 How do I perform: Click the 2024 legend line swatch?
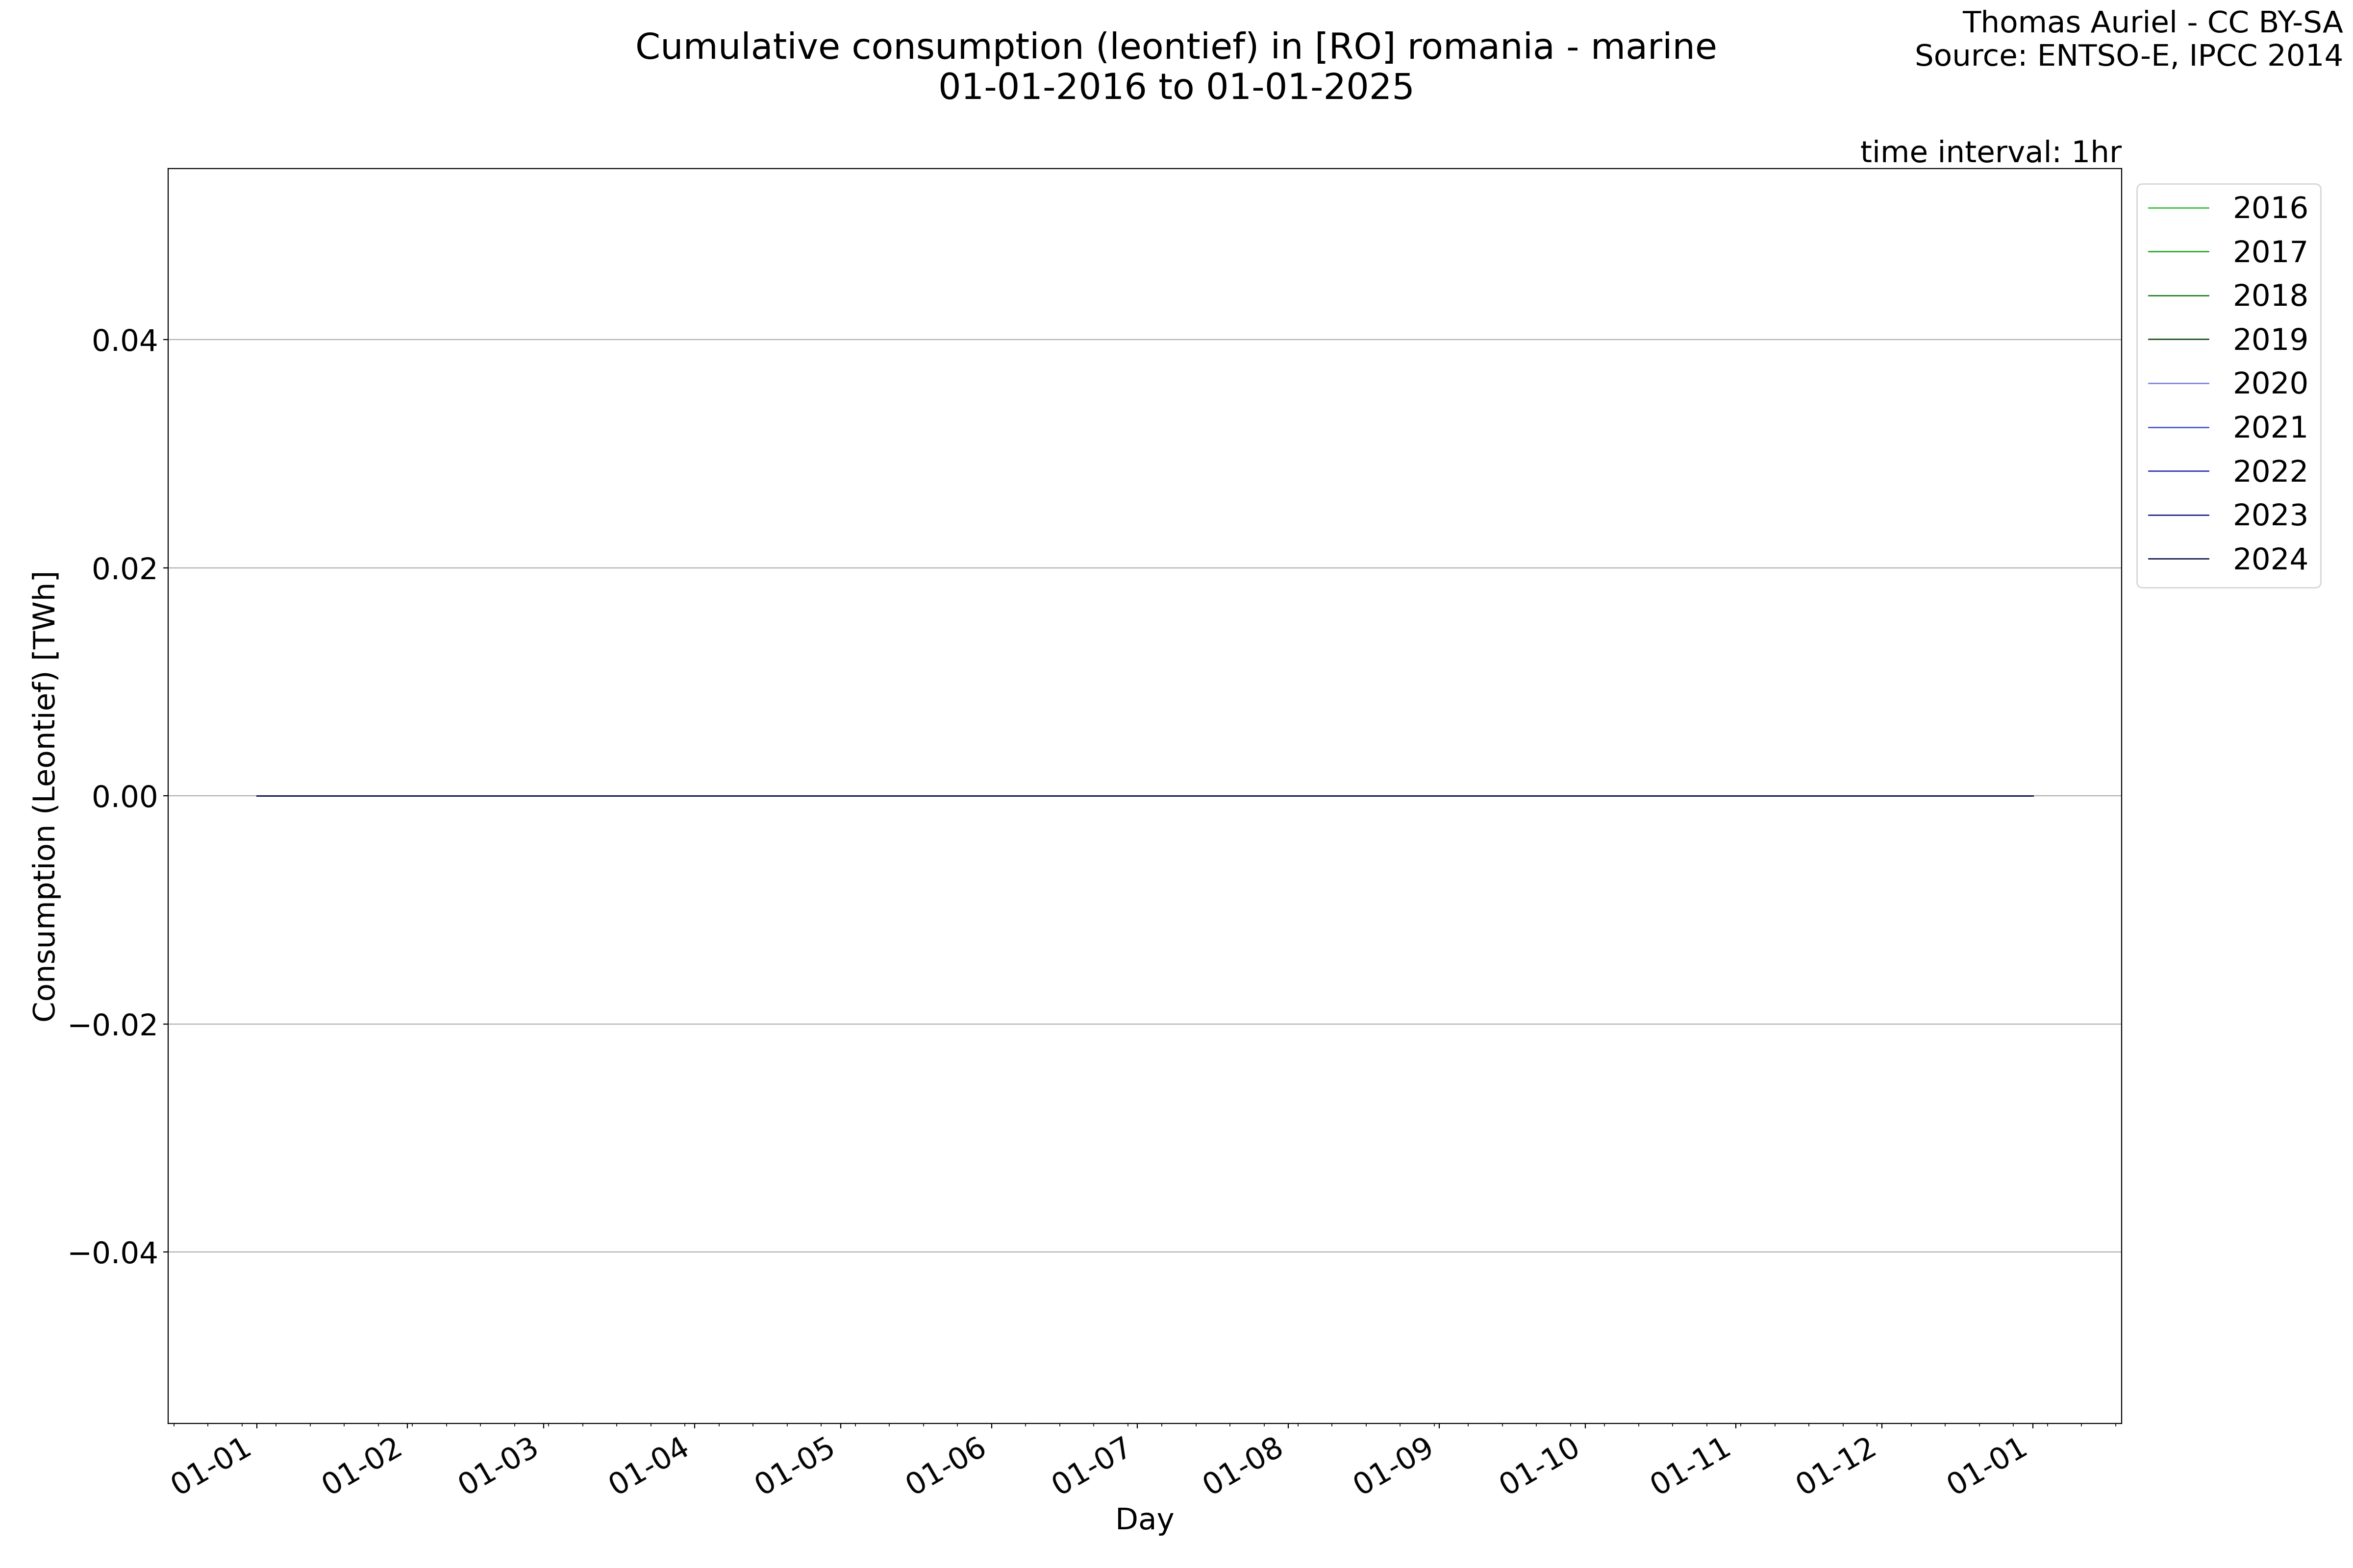coord(2178,559)
